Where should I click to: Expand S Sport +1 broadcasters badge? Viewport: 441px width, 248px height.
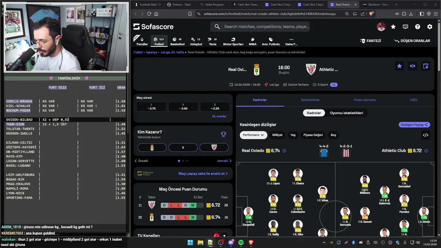pos(334,85)
